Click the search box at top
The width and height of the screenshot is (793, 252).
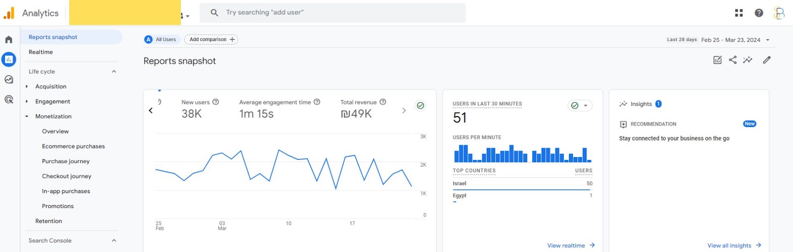[x=333, y=13]
